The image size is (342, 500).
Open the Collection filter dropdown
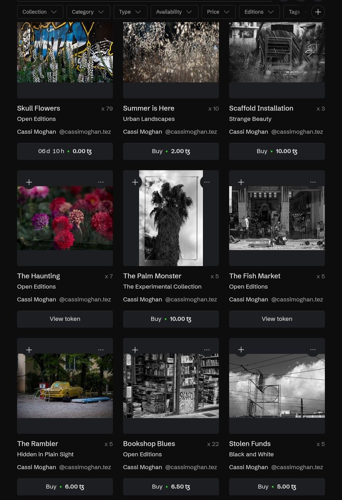(40, 12)
